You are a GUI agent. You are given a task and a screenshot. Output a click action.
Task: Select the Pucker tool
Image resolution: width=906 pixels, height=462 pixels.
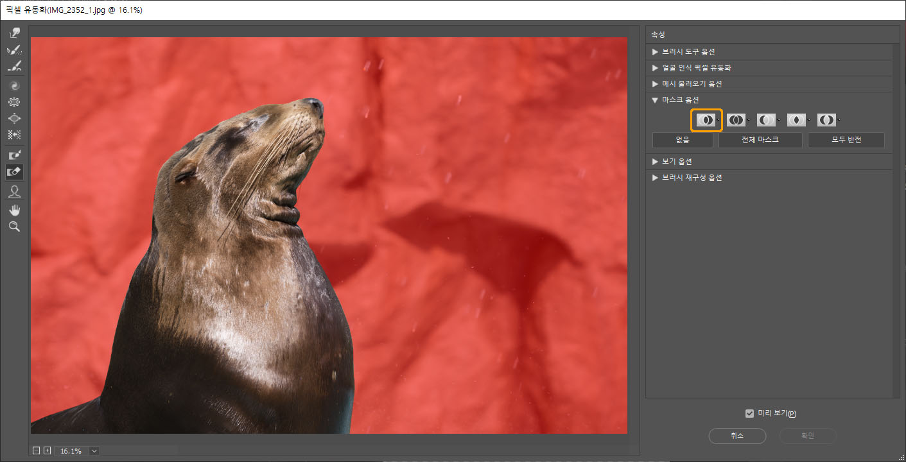(x=14, y=102)
